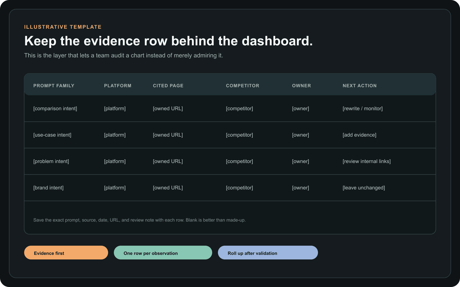Image resolution: width=460 pixels, height=287 pixels.
Task: Click the [problem intent] cell
Action: (51, 161)
